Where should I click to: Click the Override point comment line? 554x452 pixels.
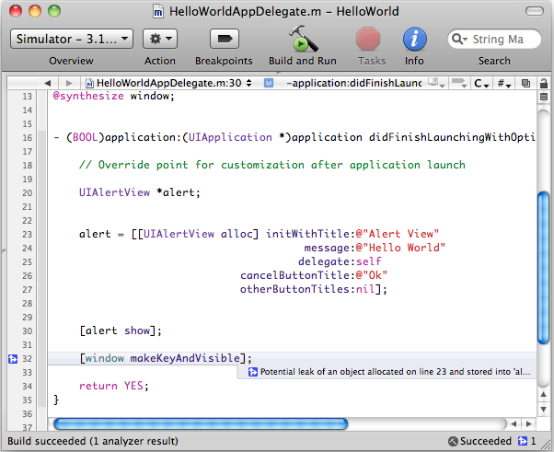[x=272, y=165]
